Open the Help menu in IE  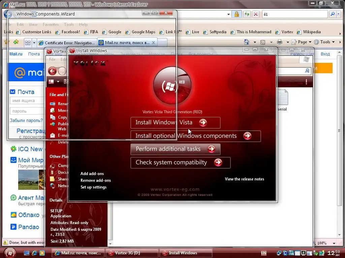[83, 24]
